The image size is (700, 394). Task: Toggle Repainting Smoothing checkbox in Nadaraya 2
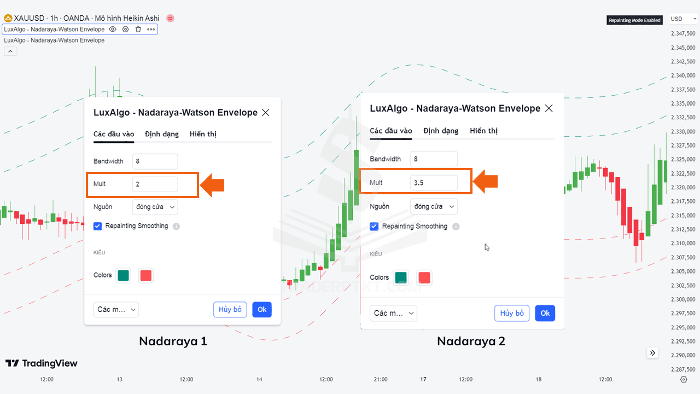click(x=374, y=227)
